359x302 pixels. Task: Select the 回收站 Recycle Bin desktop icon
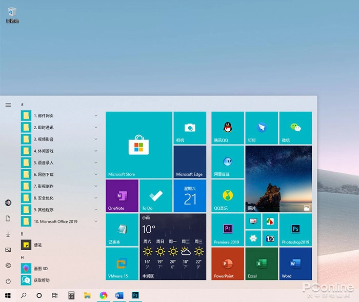(12, 15)
